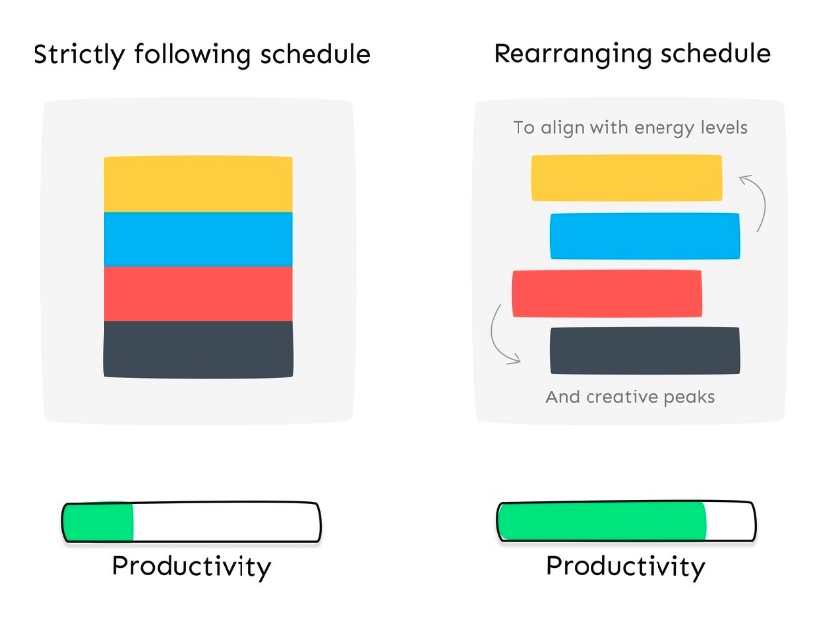Click 'To align with energy levels' text

click(630, 128)
